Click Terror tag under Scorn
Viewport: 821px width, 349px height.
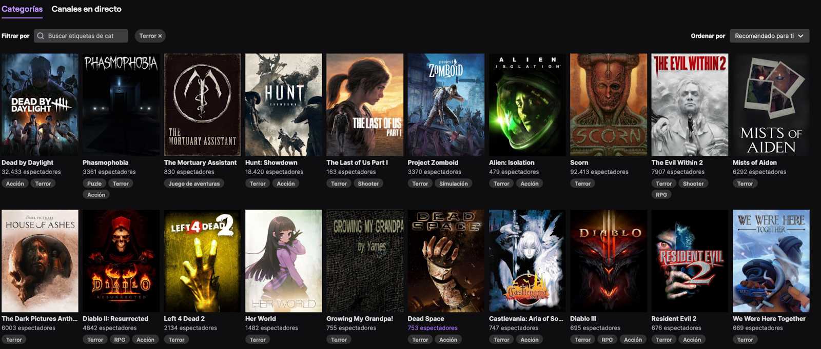tap(582, 183)
